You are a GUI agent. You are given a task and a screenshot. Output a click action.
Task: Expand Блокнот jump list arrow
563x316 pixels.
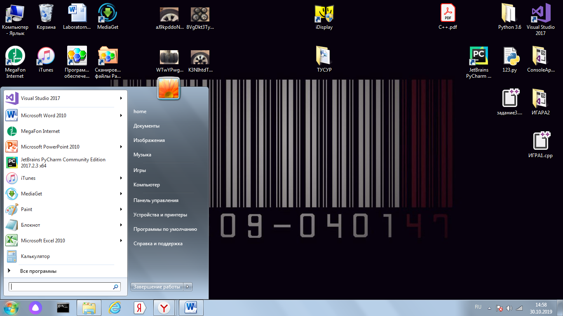[121, 225]
